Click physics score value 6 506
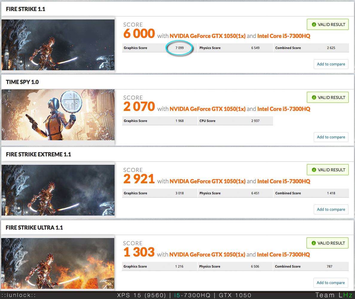The height and width of the screenshot is (299, 355). (x=255, y=266)
